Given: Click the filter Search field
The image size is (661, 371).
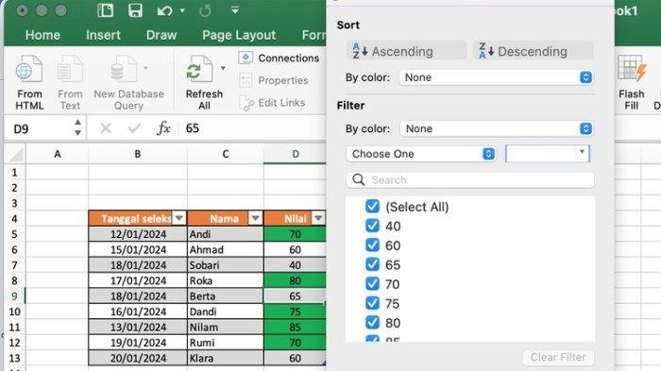Looking at the screenshot, I should (470, 180).
